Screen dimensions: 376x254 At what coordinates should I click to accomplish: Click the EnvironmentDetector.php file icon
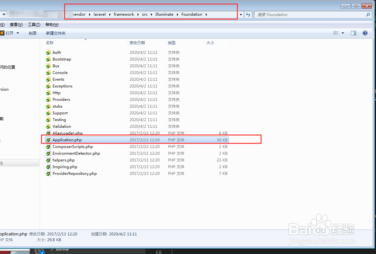48,153
